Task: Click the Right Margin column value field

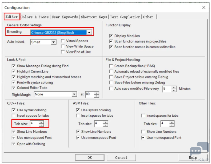Action: click(90, 94)
